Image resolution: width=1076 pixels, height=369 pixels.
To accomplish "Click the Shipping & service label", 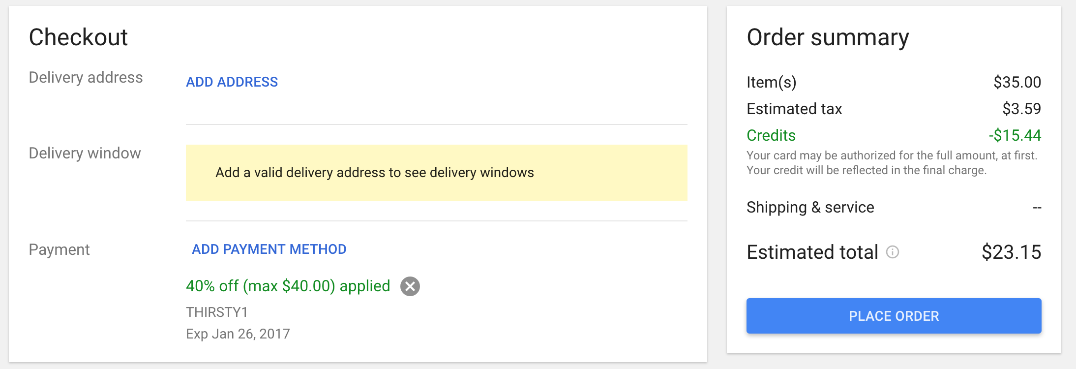I will [810, 207].
